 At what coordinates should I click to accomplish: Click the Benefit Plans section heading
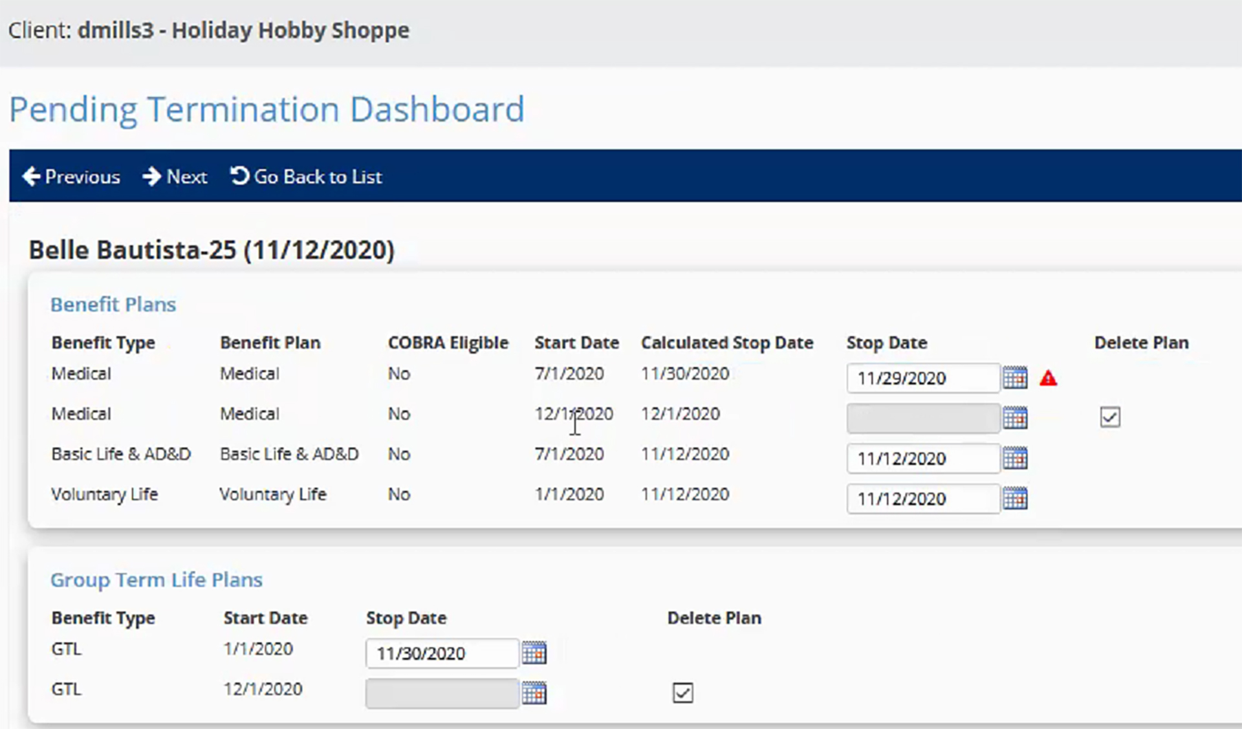[x=113, y=304]
